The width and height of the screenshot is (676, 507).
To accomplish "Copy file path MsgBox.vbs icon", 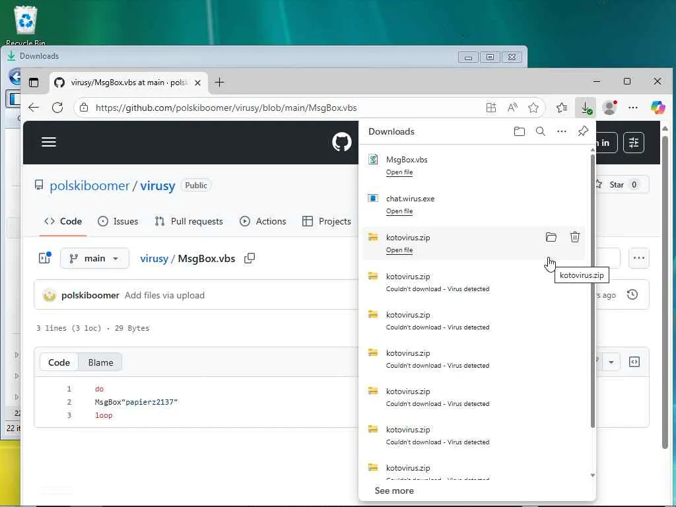I will 250,258.
